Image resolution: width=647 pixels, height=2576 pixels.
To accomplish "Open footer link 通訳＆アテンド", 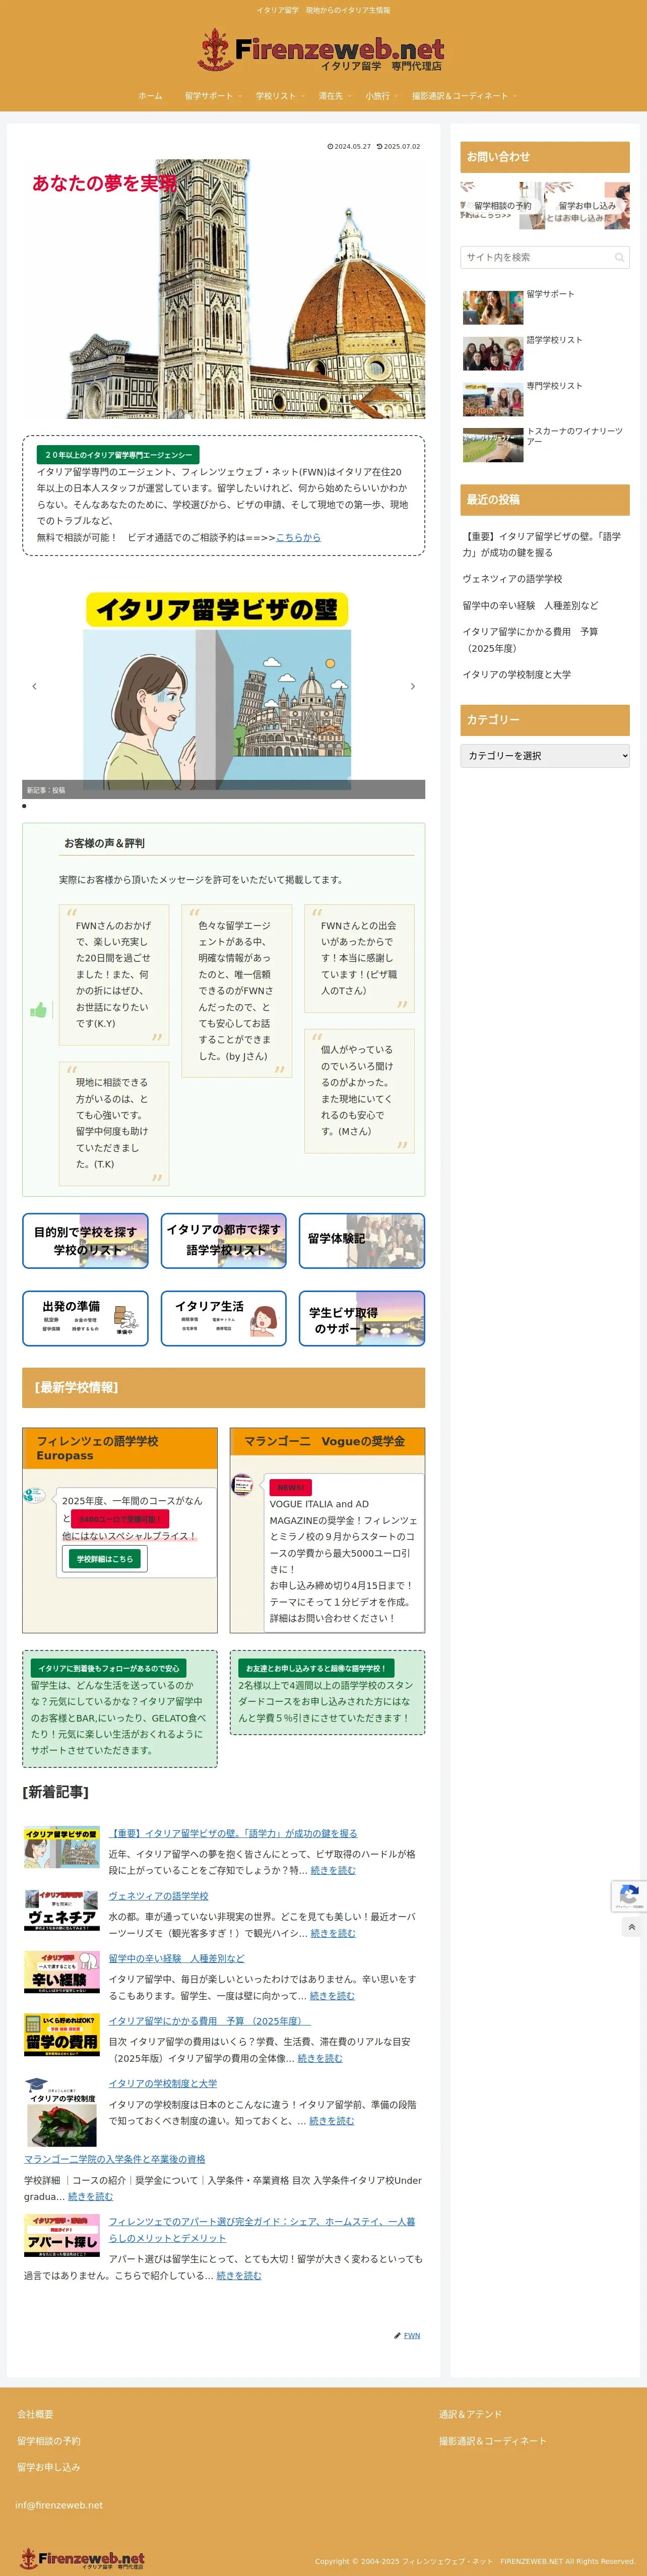I will 470,2414.
